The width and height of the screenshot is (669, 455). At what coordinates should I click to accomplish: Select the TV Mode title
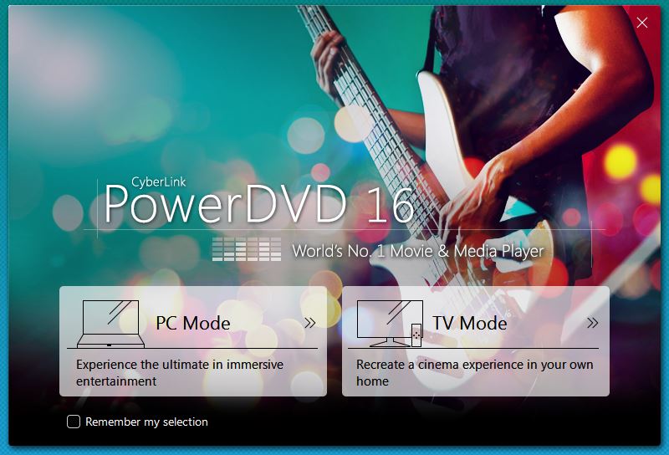(x=469, y=323)
